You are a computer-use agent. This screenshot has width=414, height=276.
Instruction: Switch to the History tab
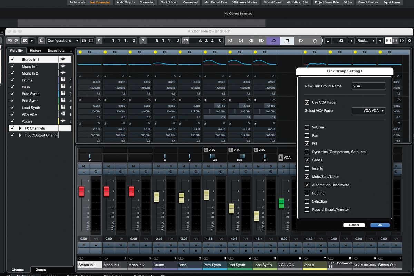click(x=35, y=50)
